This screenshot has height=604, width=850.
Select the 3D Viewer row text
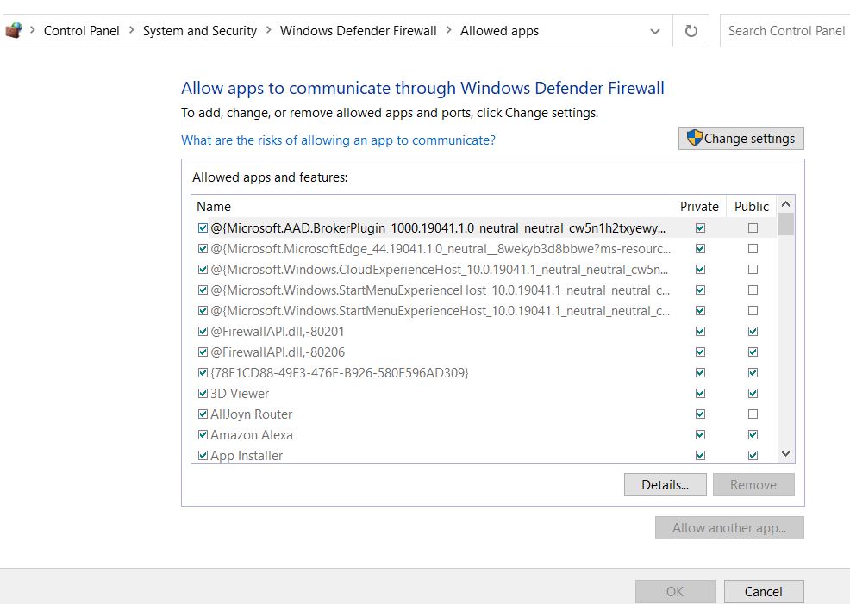pyautogui.click(x=240, y=393)
